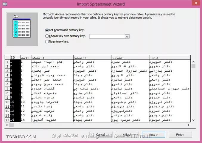202x143 pixels.
Task: Click the vertical scrollbar down arrow
Action: pyautogui.click(x=193, y=120)
